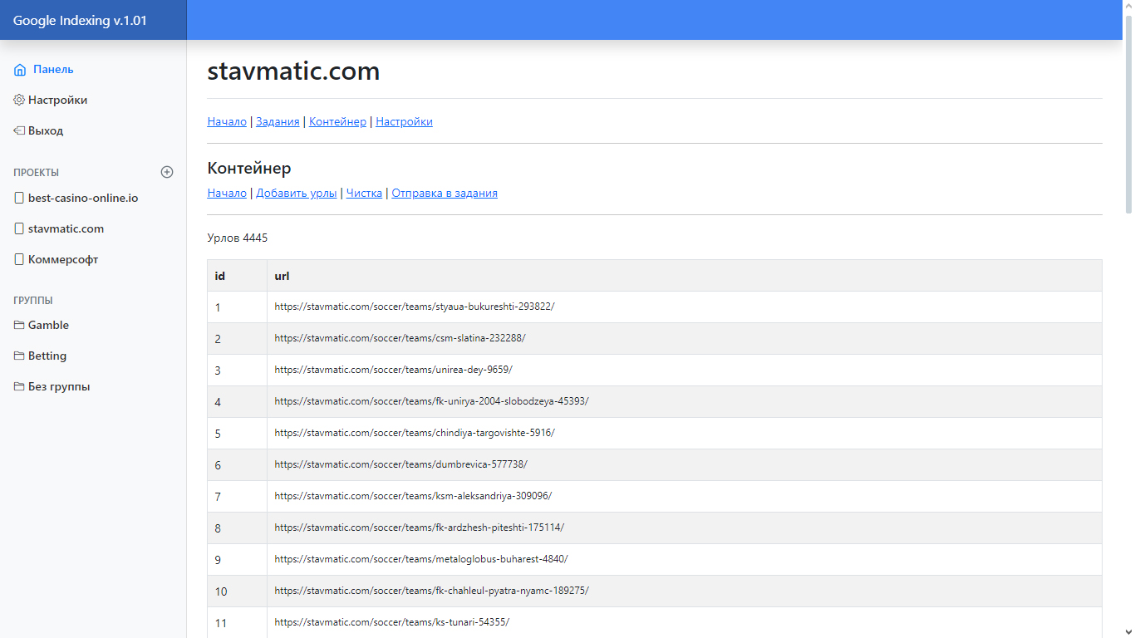
Task: Follow the Начало link under Контейнер heading
Action: point(227,193)
